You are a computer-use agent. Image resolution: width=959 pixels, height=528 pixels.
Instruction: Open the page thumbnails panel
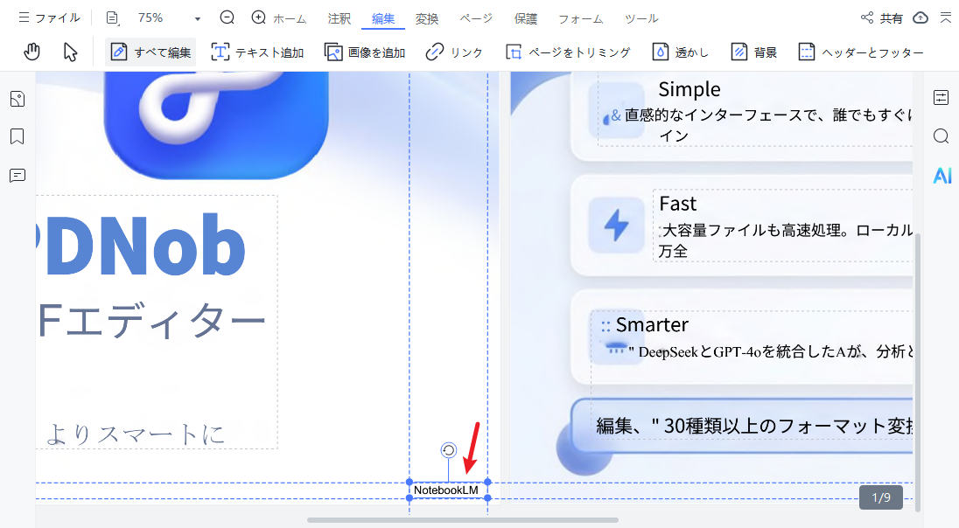coord(17,99)
